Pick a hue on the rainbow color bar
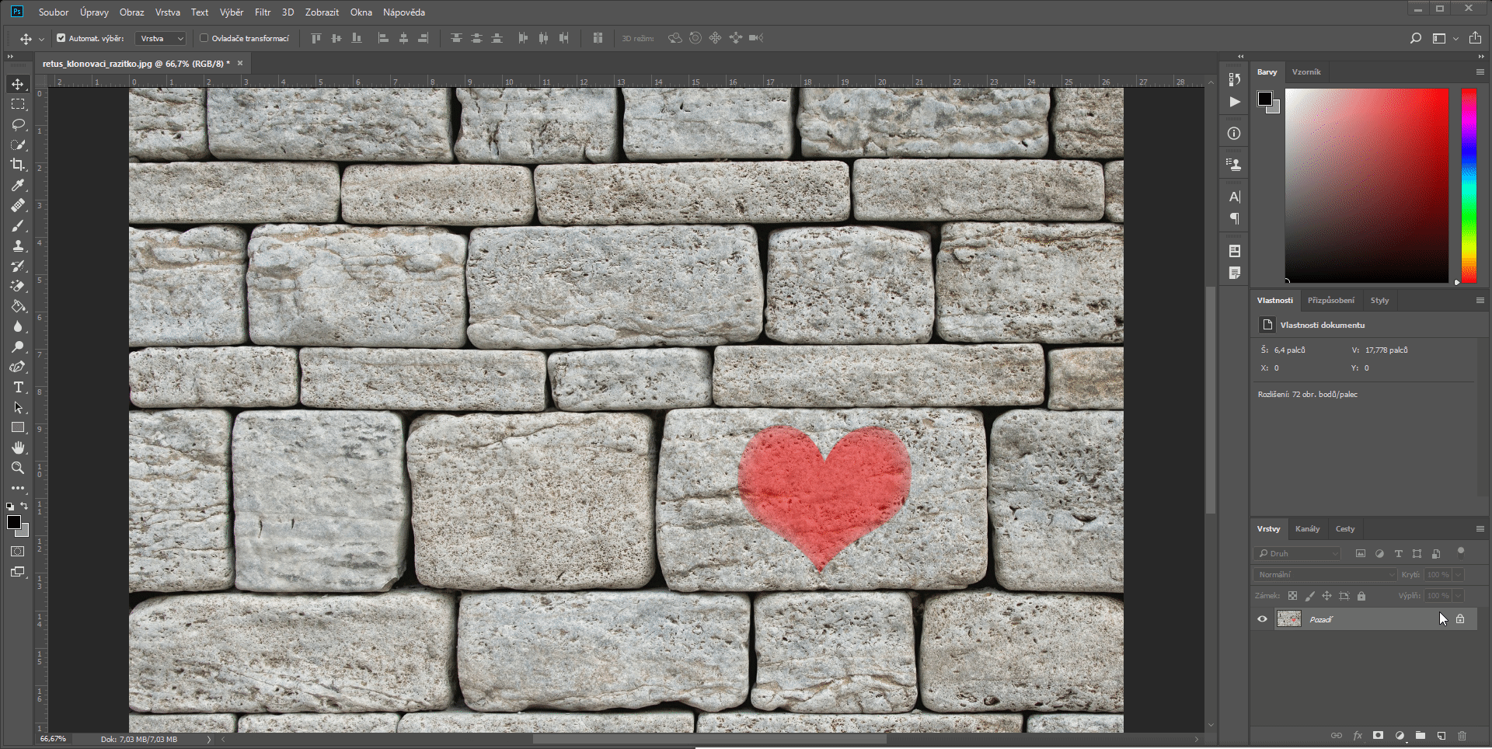Screen dimensions: 1492x749 click(x=1468, y=186)
